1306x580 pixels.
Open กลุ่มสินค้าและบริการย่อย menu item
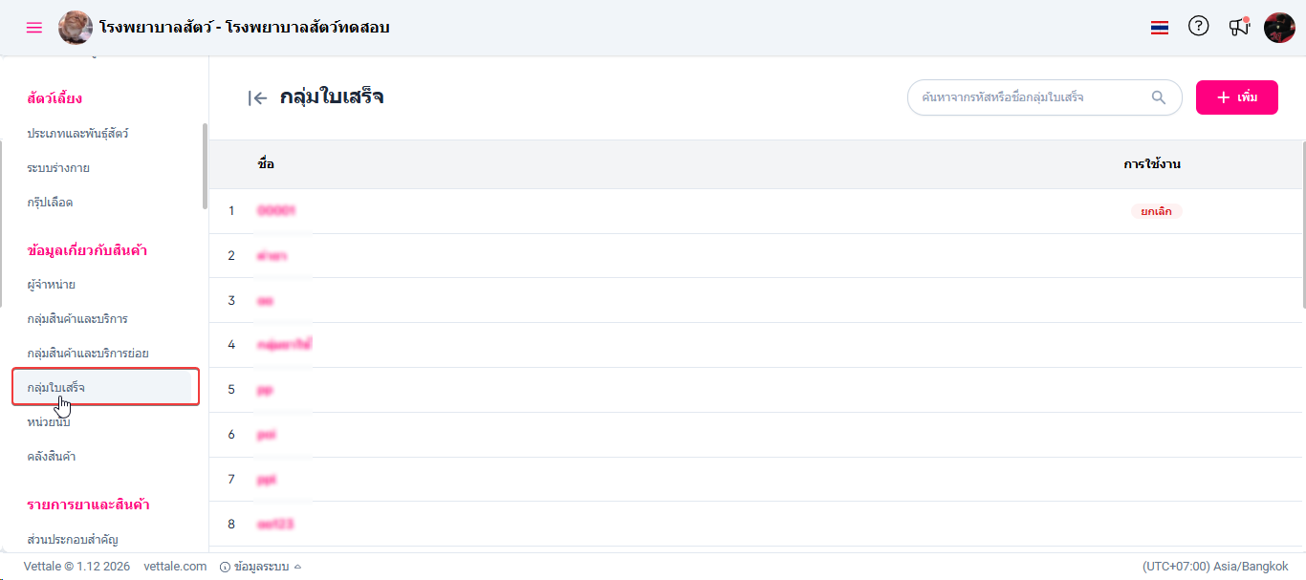(x=88, y=354)
